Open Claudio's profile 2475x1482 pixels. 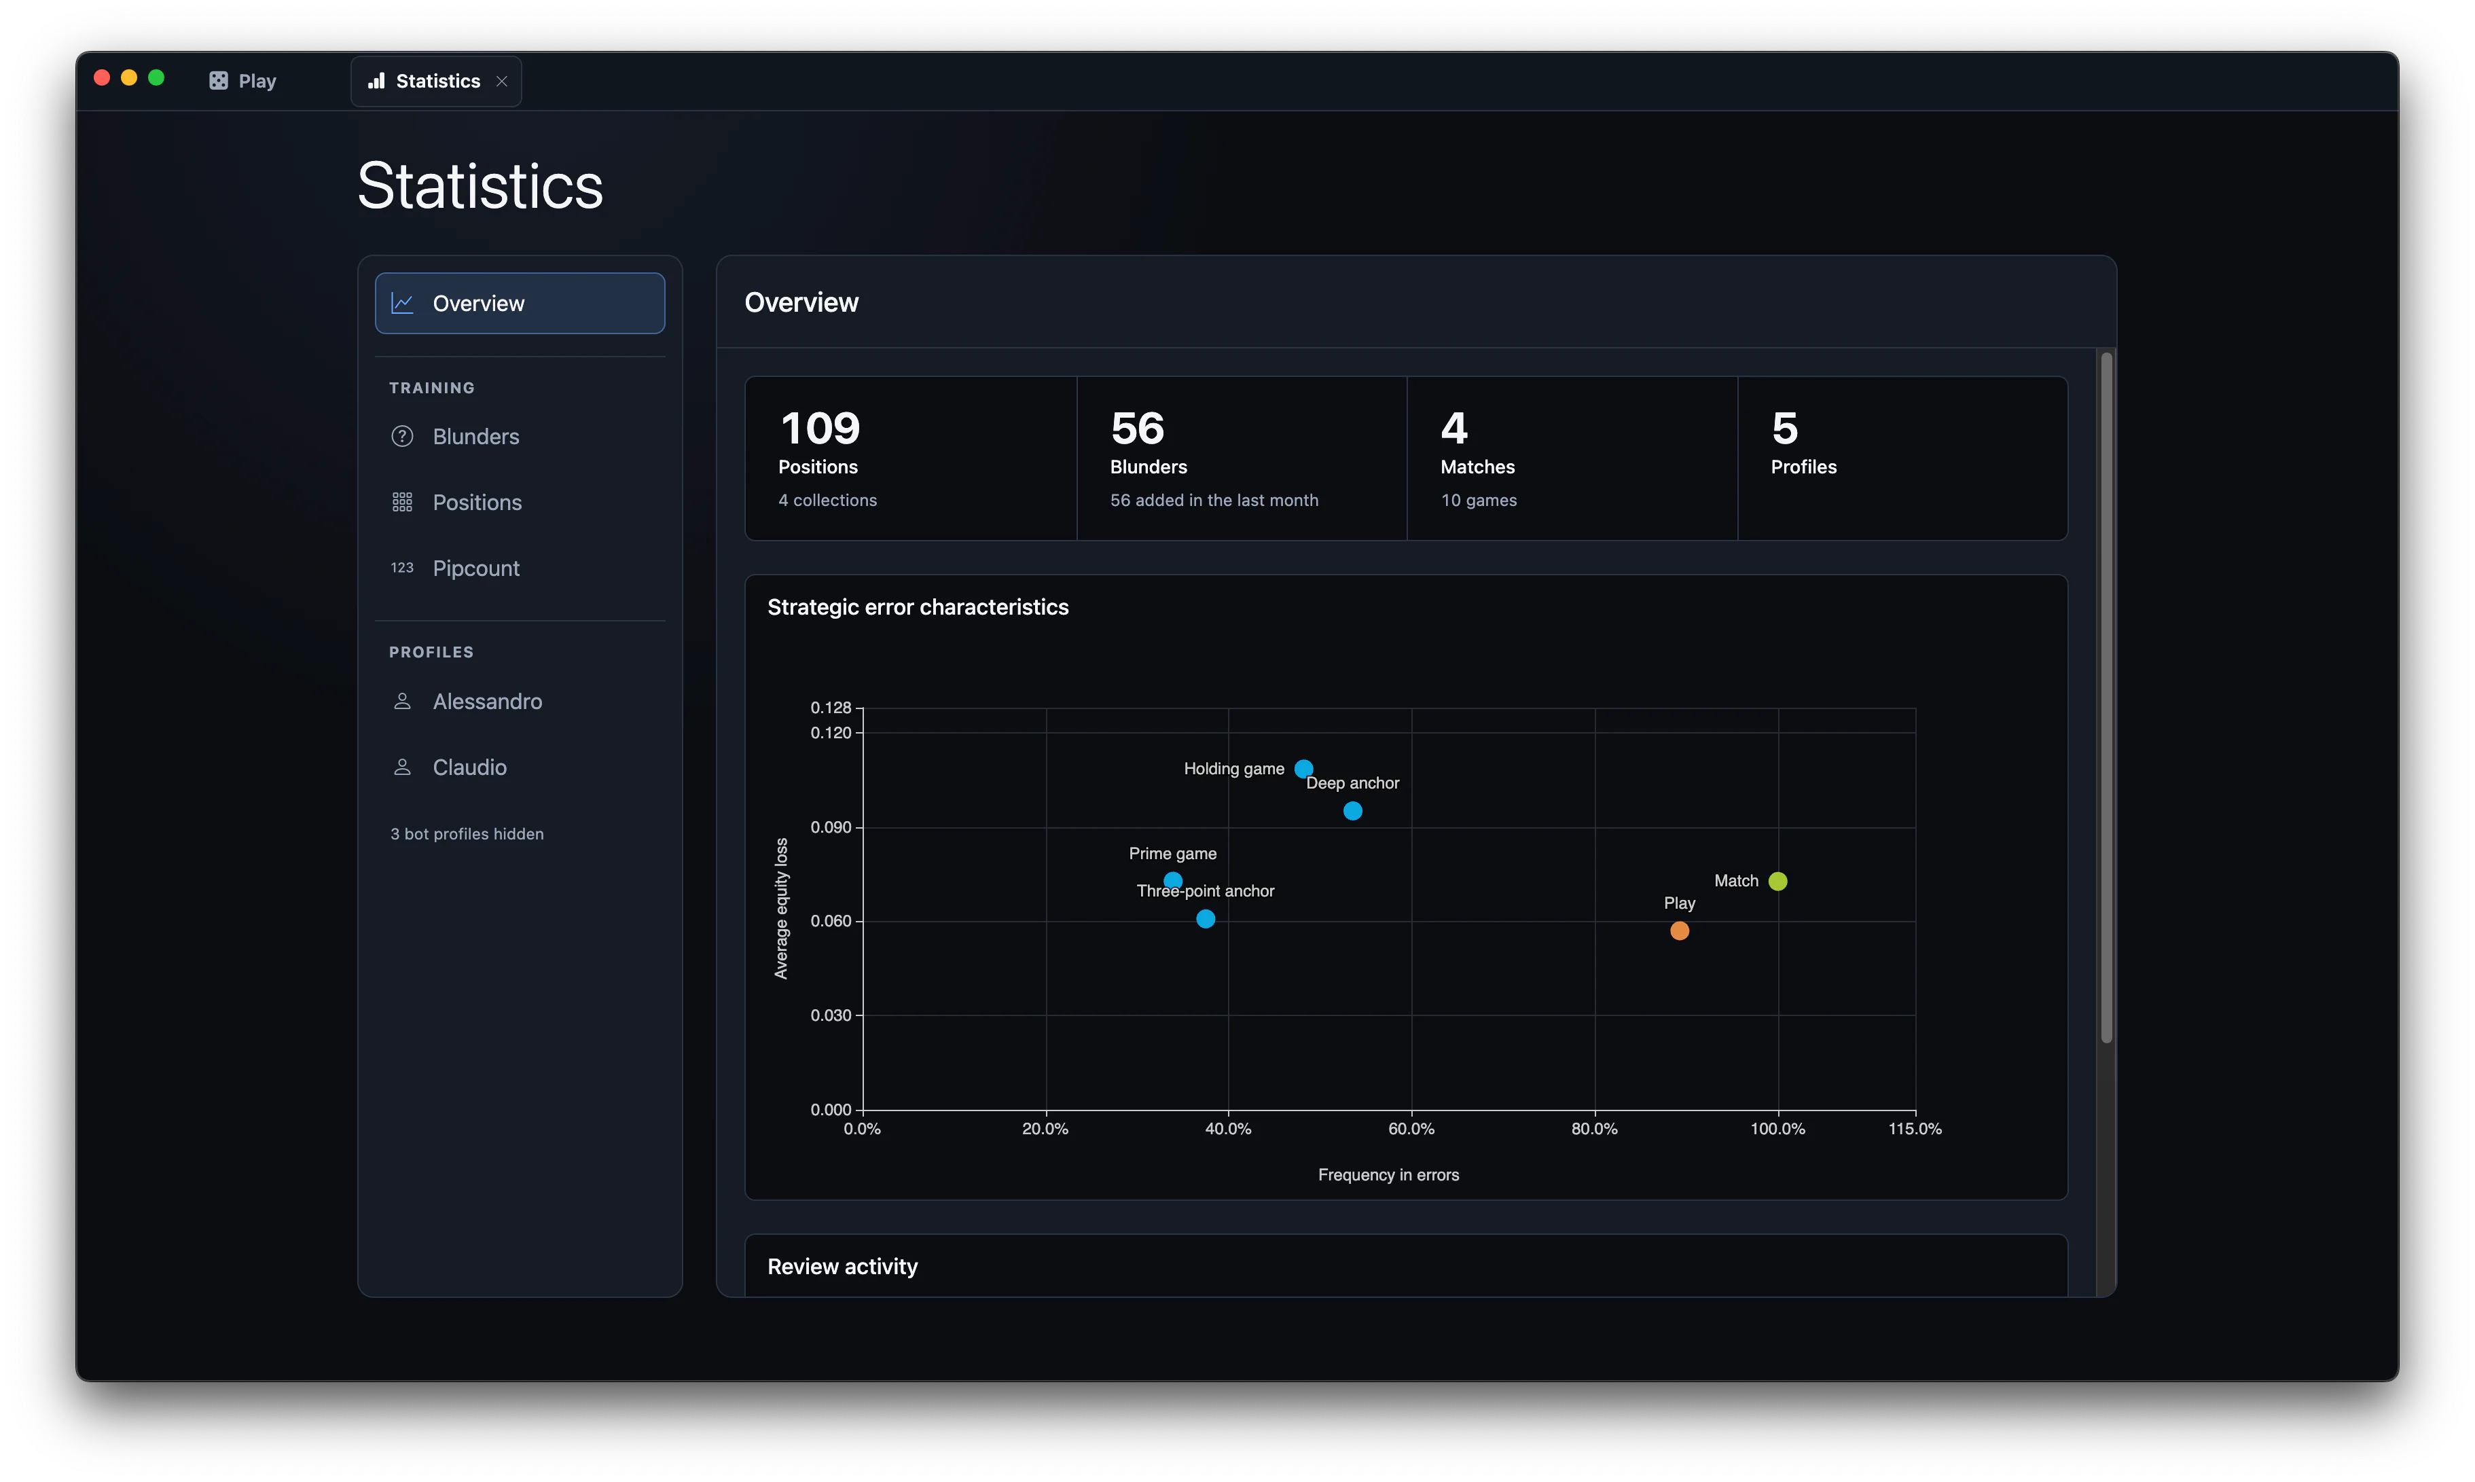(x=520, y=768)
